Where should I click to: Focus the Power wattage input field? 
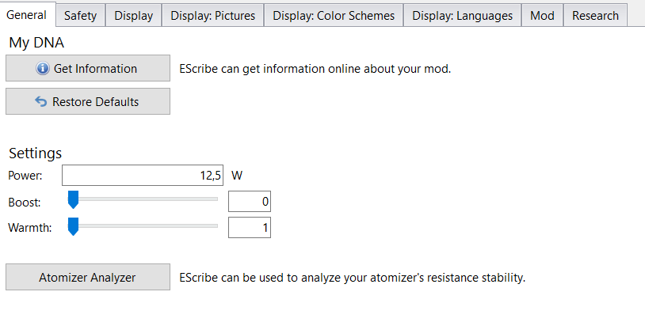click(143, 175)
